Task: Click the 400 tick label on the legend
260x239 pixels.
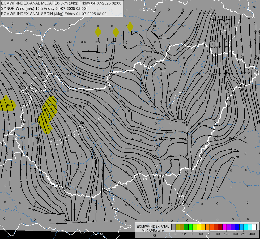Action: tap(252, 234)
